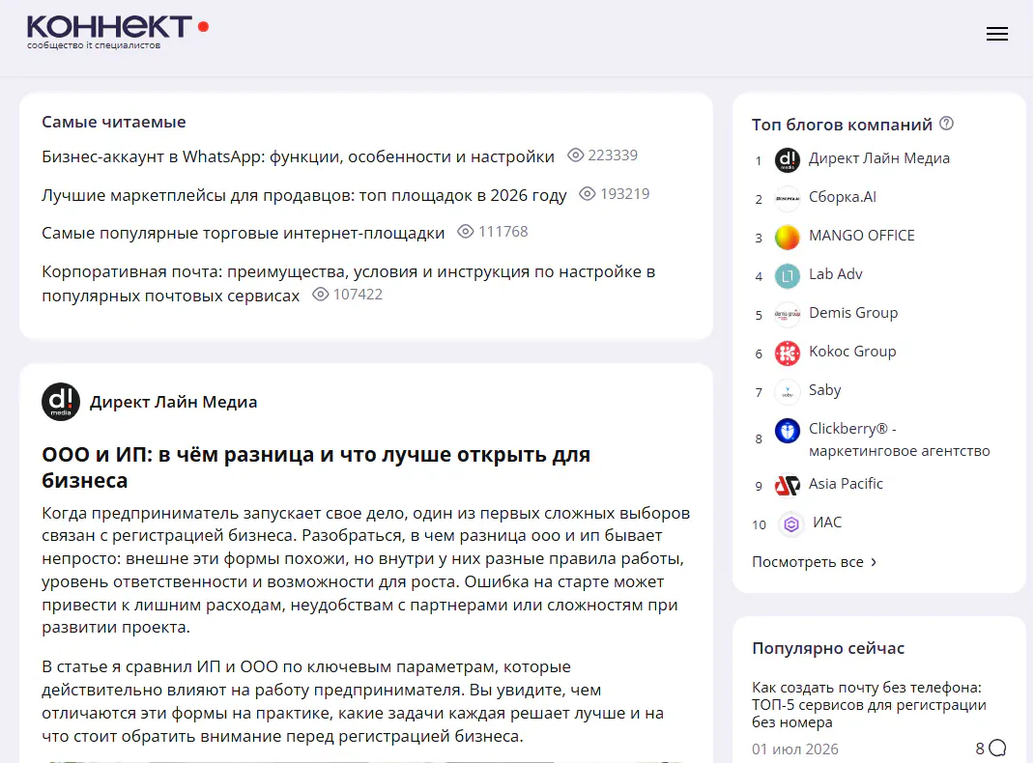Click Kokoc Group red logo
The image size is (1034, 763).
pos(787,353)
